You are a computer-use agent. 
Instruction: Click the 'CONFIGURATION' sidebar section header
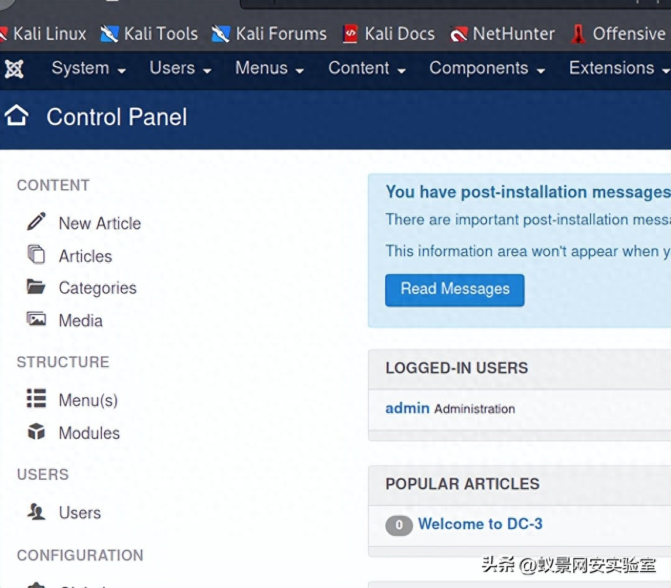pyautogui.click(x=80, y=555)
